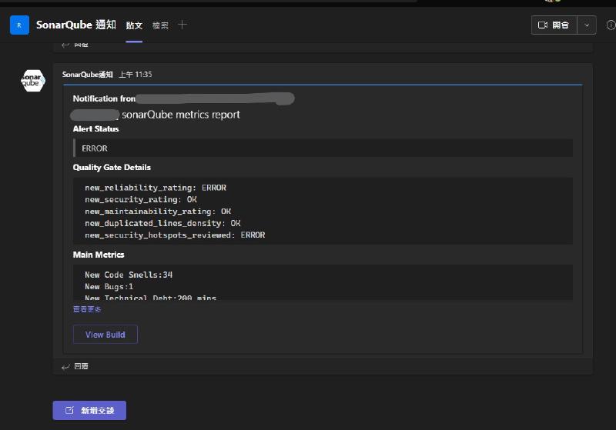Image resolution: width=616 pixels, height=430 pixels.
Task: Expand the dropdown arrow beside 開會
Action: click(x=587, y=25)
